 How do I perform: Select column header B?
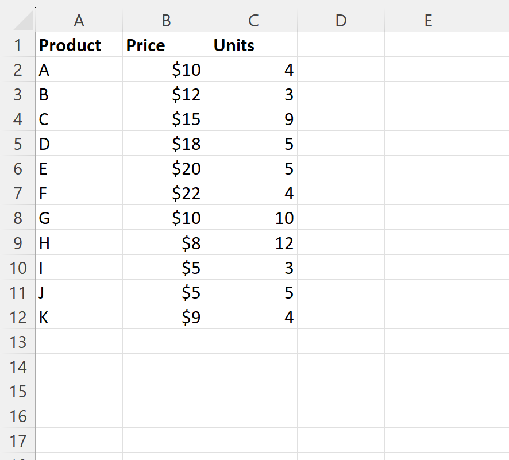[166, 20]
